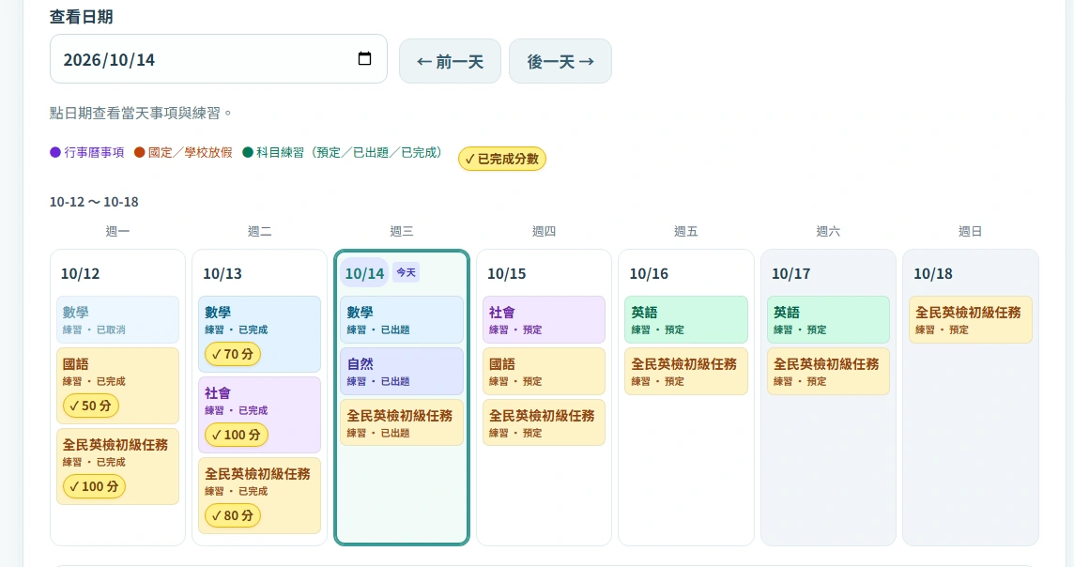
Task: Select today's 10/14 date heading
Action: pos(364,274)
